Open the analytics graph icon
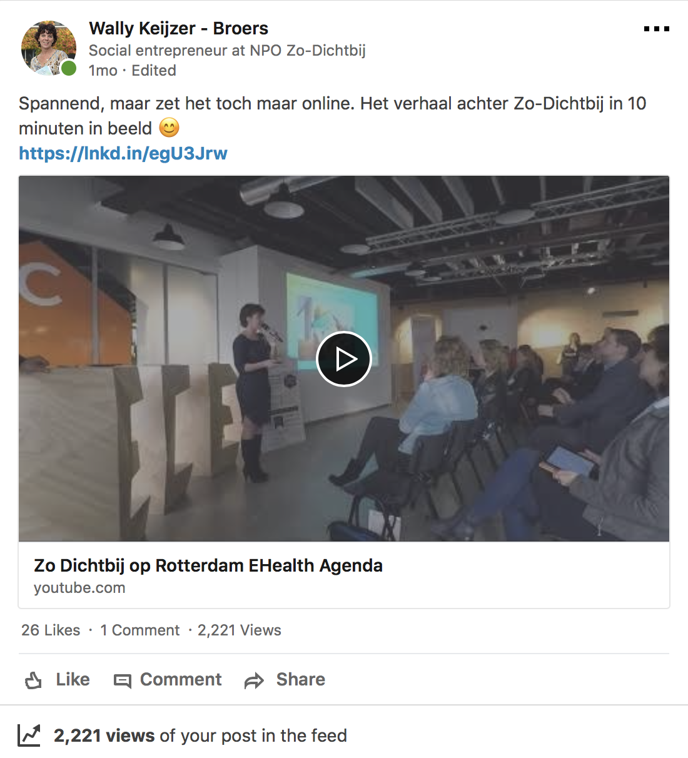This screenshot has height=758, width=688. click(x=29, y=735)
